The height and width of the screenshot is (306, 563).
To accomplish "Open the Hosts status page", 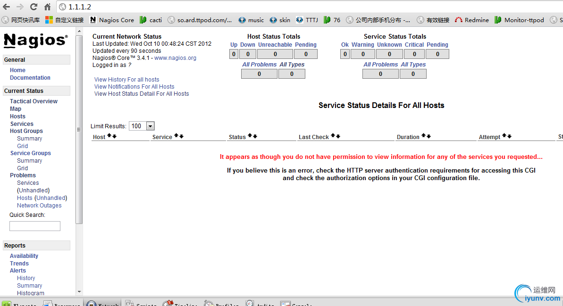I will 17,116.
